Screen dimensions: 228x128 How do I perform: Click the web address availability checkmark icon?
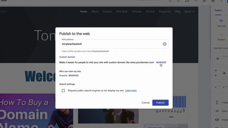165,44
